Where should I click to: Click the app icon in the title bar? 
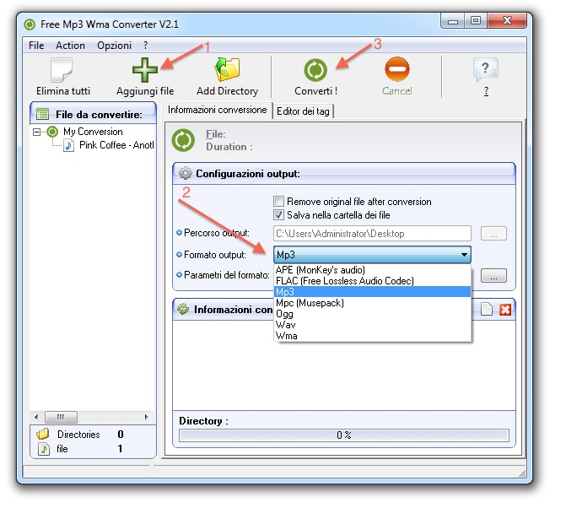[30, 24]
